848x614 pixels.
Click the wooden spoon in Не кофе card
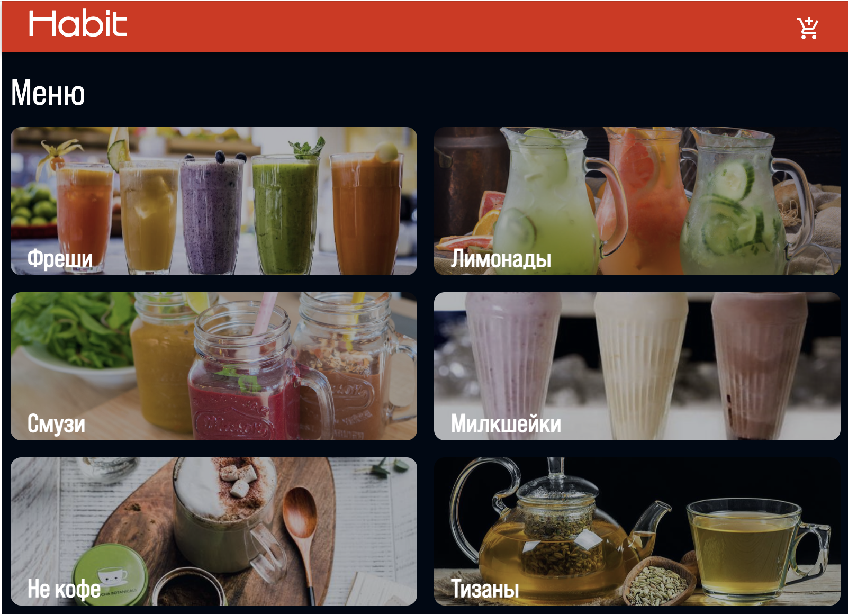302,535
